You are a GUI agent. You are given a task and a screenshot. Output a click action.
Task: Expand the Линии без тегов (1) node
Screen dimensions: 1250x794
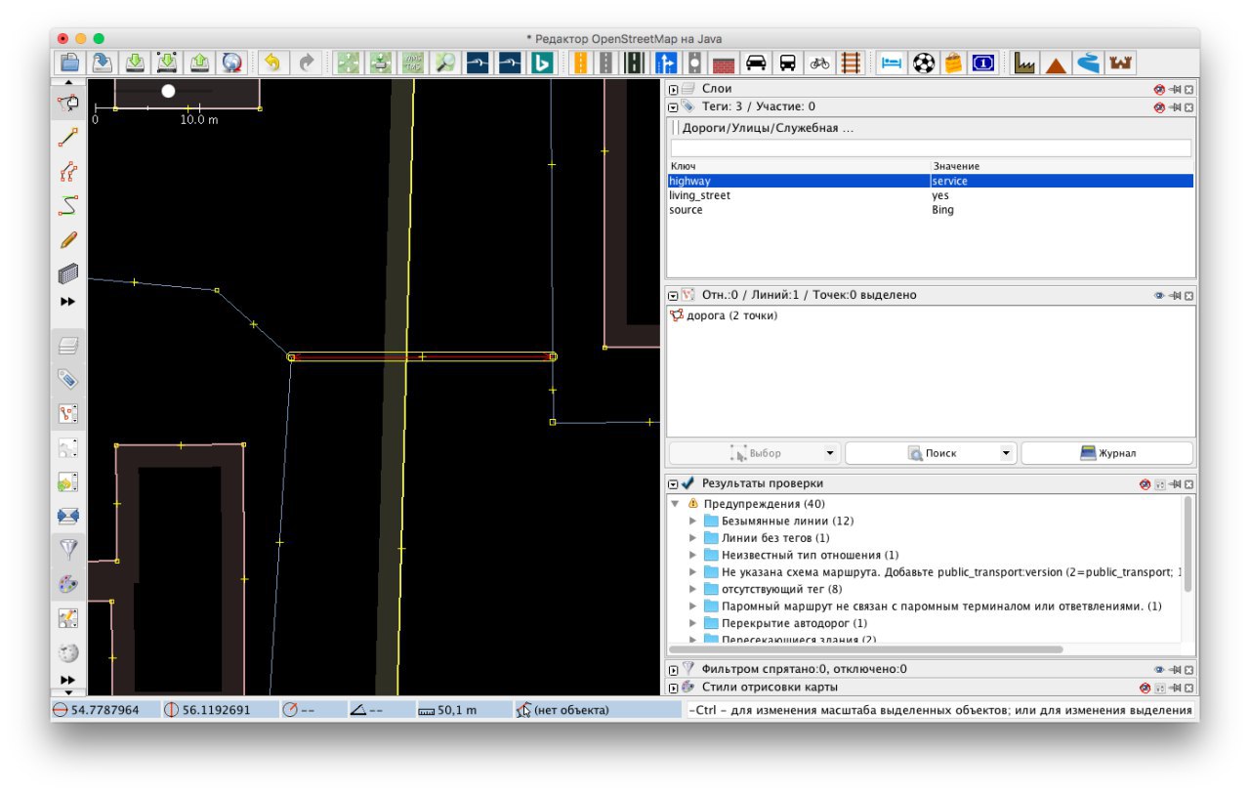(692, 538)
